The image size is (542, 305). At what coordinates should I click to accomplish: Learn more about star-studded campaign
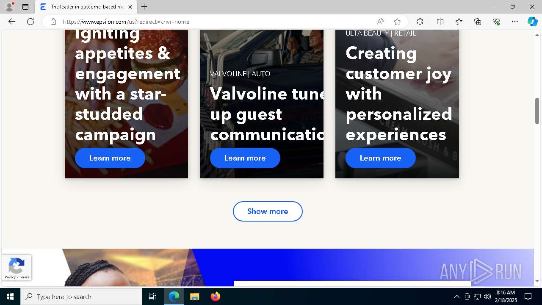[x=110, y=158]
